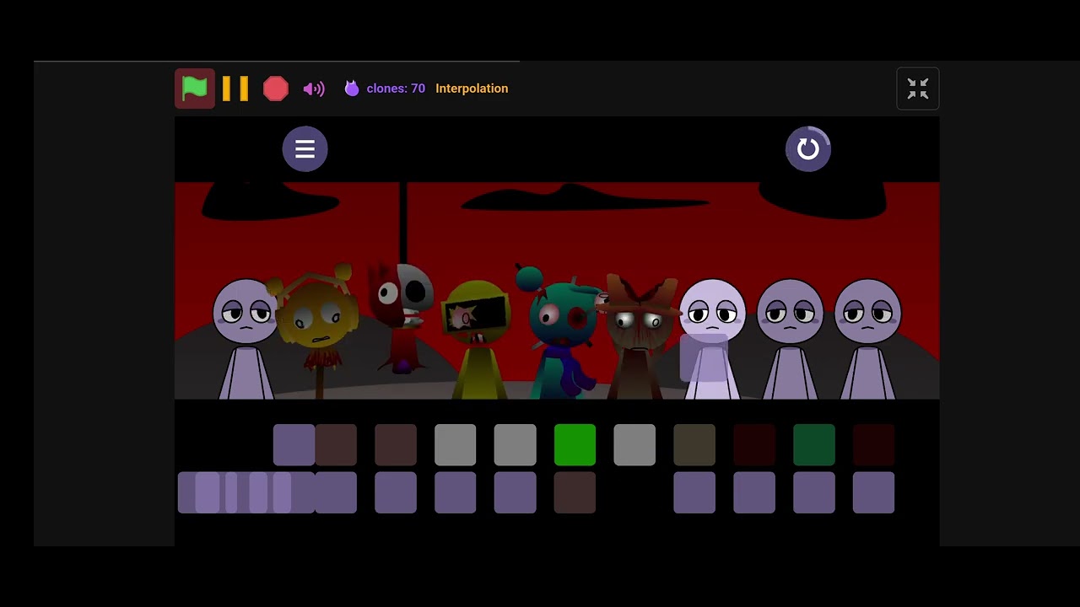
Task: Mute the sound via the speaker icon
Action: pyautogui.click(x=314, y=89)
